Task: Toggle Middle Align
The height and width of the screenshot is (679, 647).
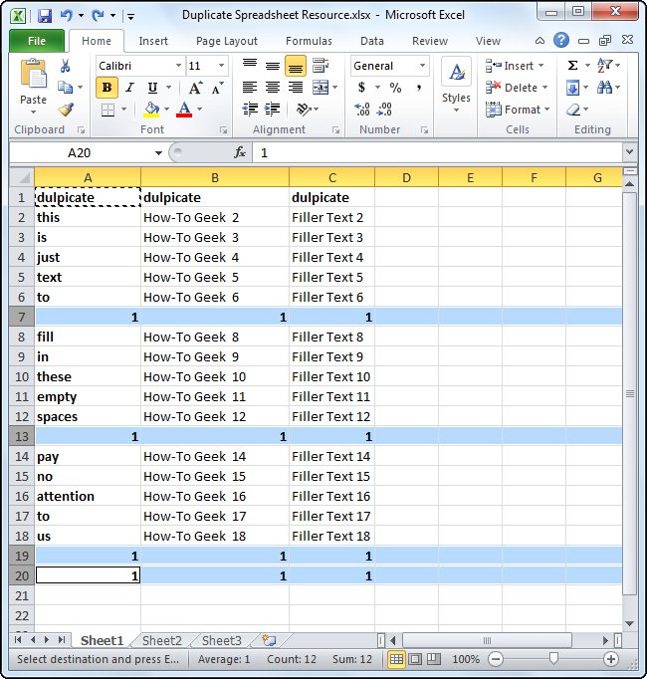Action: click(x=273, y=66)
